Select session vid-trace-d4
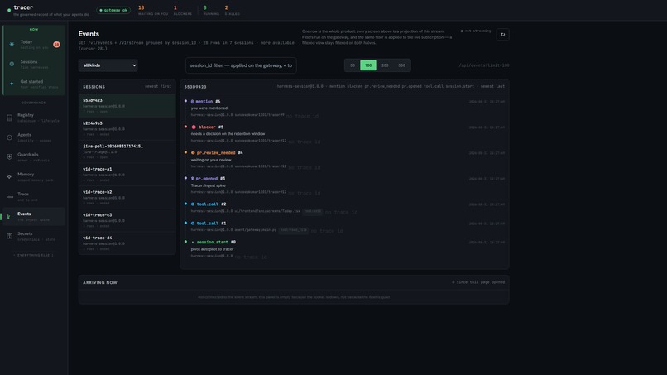This screenshot has height=375, width=667. click(x=127, y=243)
